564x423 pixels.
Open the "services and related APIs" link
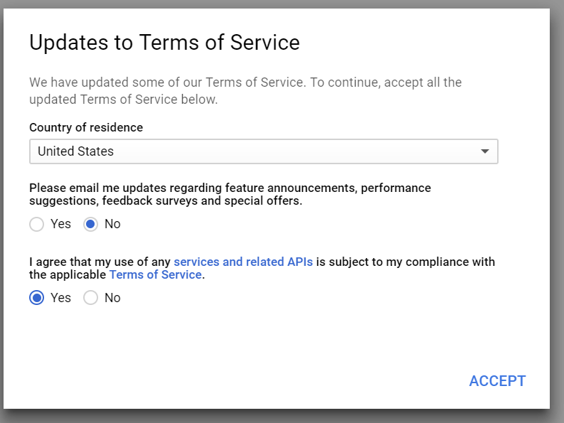(x=243, y=262)
